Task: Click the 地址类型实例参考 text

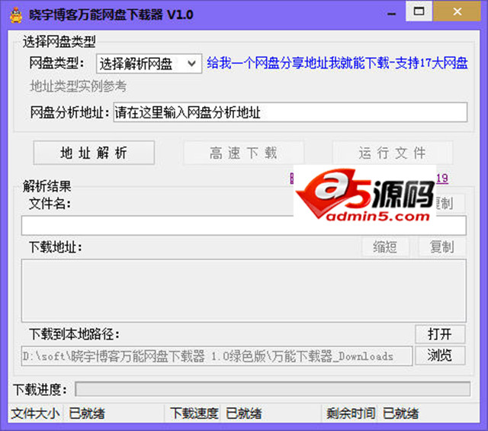Action: [78, 86]
